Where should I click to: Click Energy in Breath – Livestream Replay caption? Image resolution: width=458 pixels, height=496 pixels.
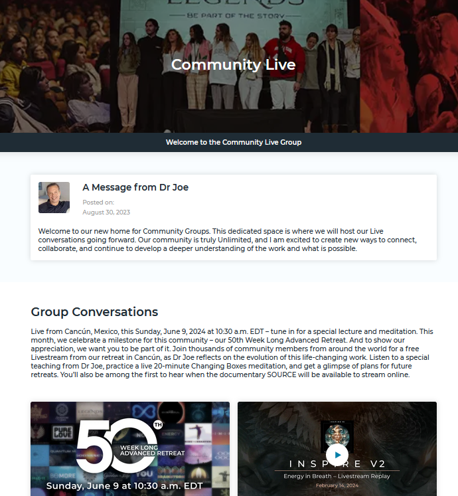tap(337, 476)
